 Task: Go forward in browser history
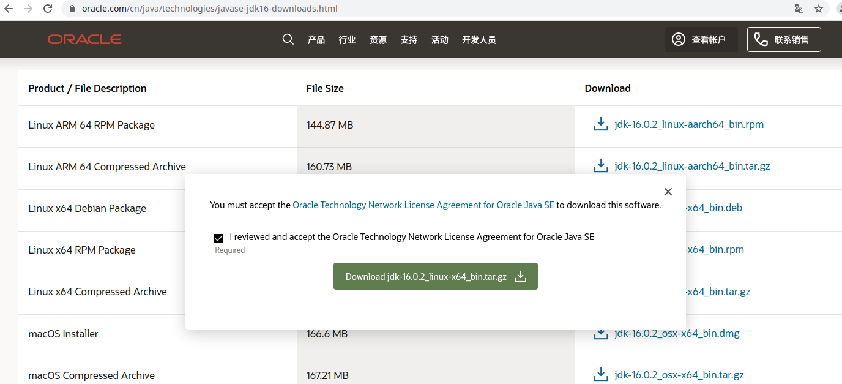28,9
